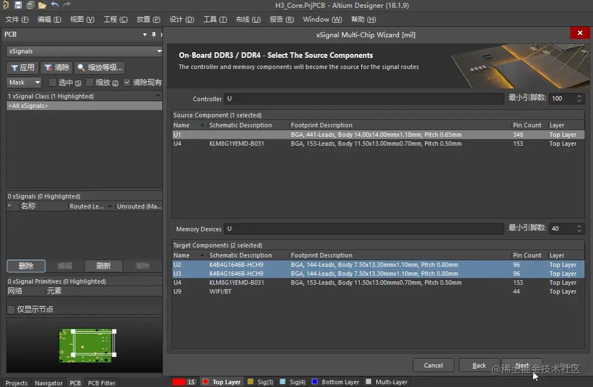
Task: Toggle the 清除现有 checkbox
Action: (x=127, y=82)
